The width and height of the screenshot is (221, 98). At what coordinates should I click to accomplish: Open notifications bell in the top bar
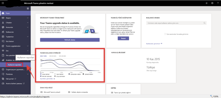click(207, 3)
